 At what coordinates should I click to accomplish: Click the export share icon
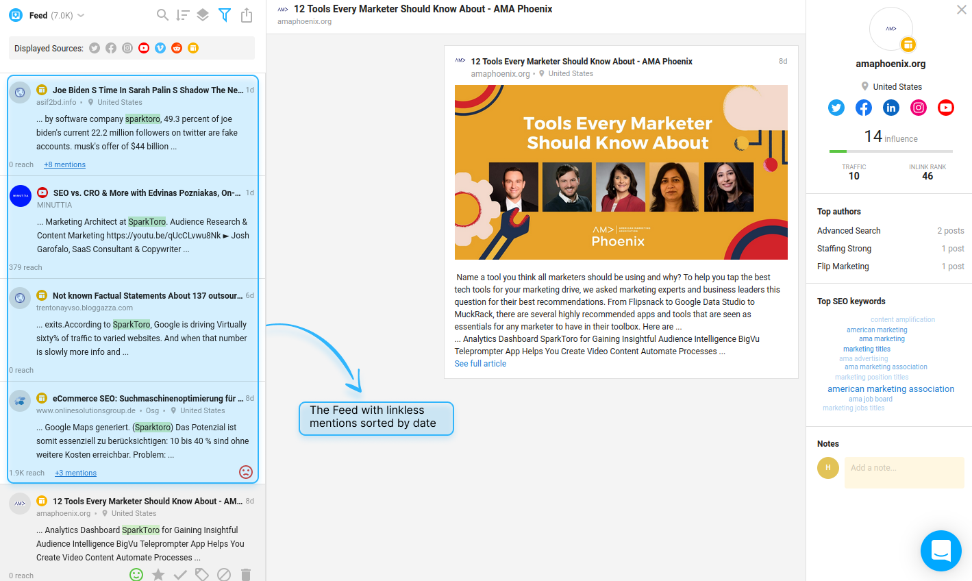(247, 14)
